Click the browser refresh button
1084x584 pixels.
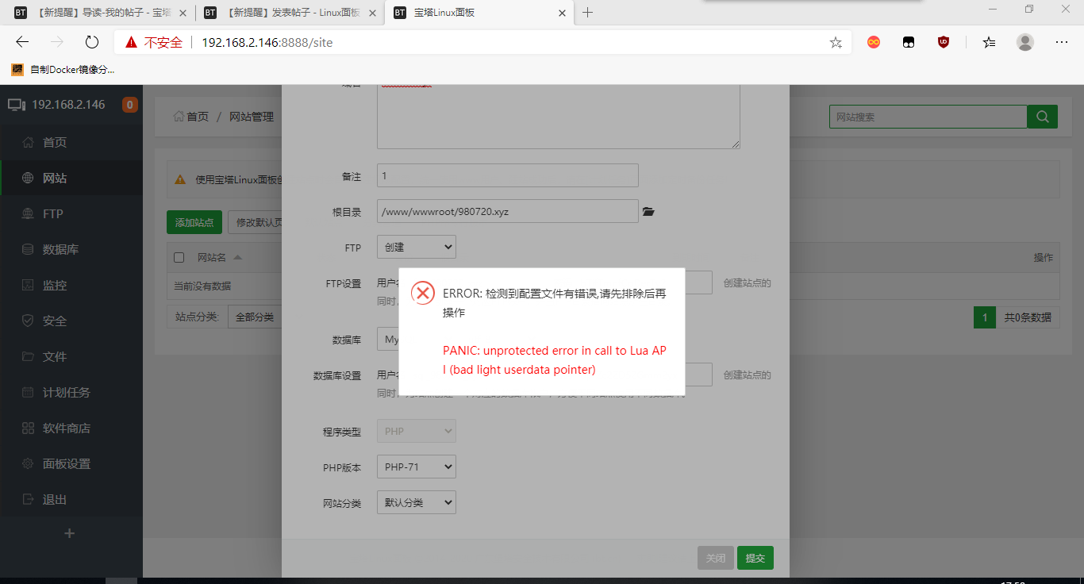point(91,42)
